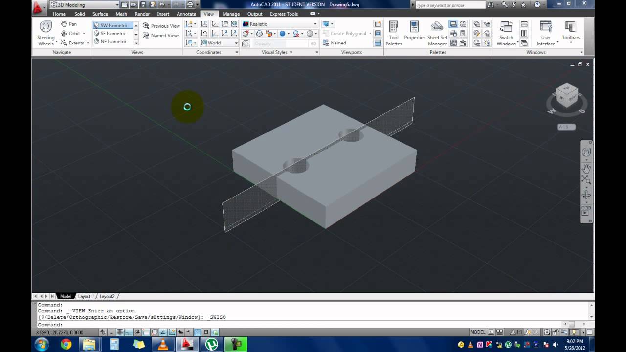Toggle Grid Display in the status bar

tap(120, 332)
